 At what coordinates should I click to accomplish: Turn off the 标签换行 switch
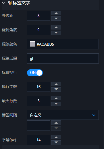(35, 73)
